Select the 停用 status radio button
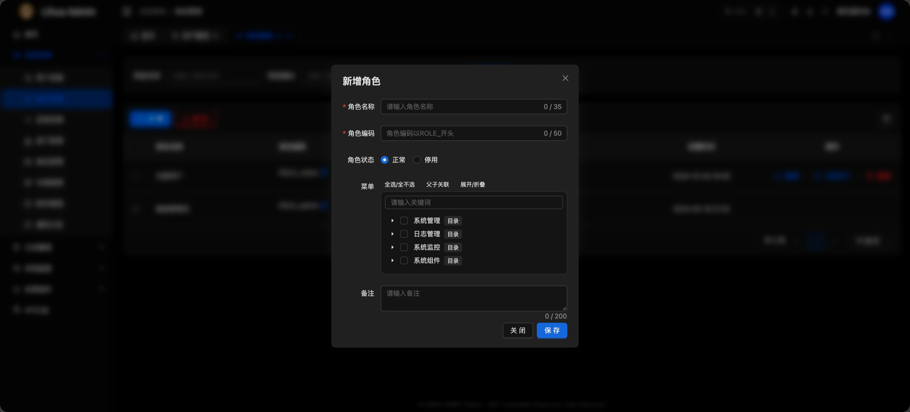 pyautogui.click(x=417, y=160)
